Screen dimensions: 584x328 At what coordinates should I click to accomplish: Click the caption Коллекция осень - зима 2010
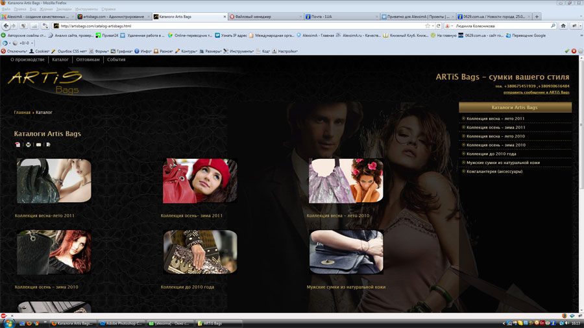(47, 287)
